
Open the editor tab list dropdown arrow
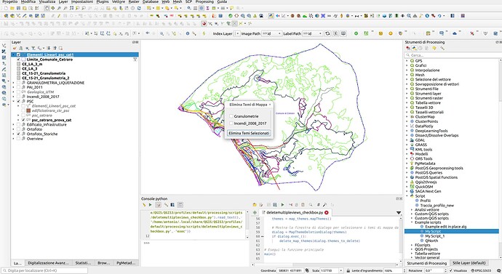click(x=399, y=213)
